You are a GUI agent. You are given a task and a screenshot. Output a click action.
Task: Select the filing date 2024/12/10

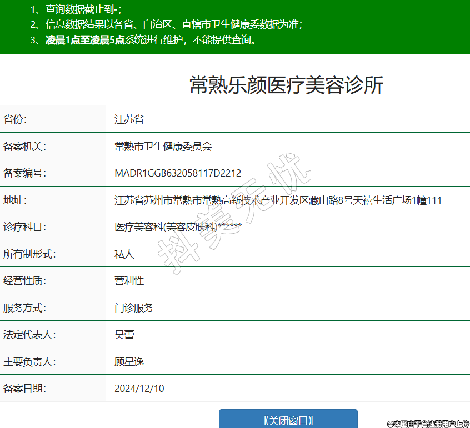(139, 389)
